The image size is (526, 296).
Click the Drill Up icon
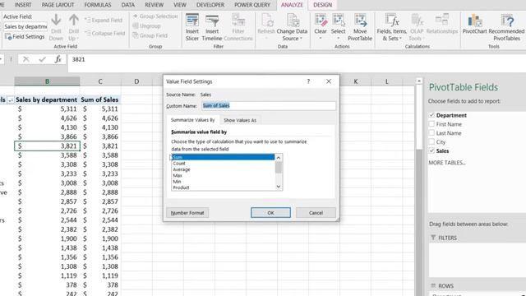pyautogui.click(x=74, y=20)
